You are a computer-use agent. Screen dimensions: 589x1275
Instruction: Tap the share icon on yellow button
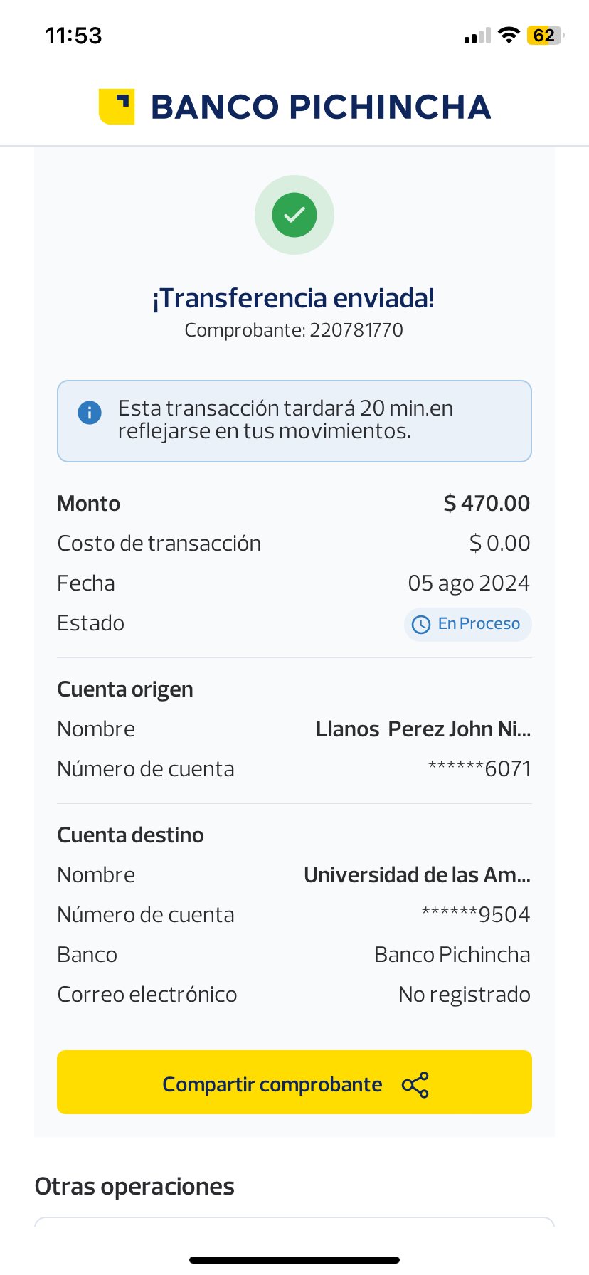coord(415,1085)
